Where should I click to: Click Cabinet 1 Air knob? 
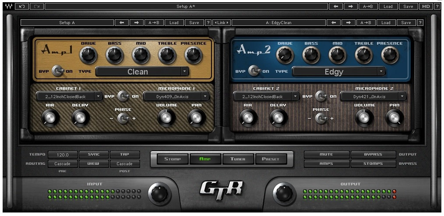(50, 118)
